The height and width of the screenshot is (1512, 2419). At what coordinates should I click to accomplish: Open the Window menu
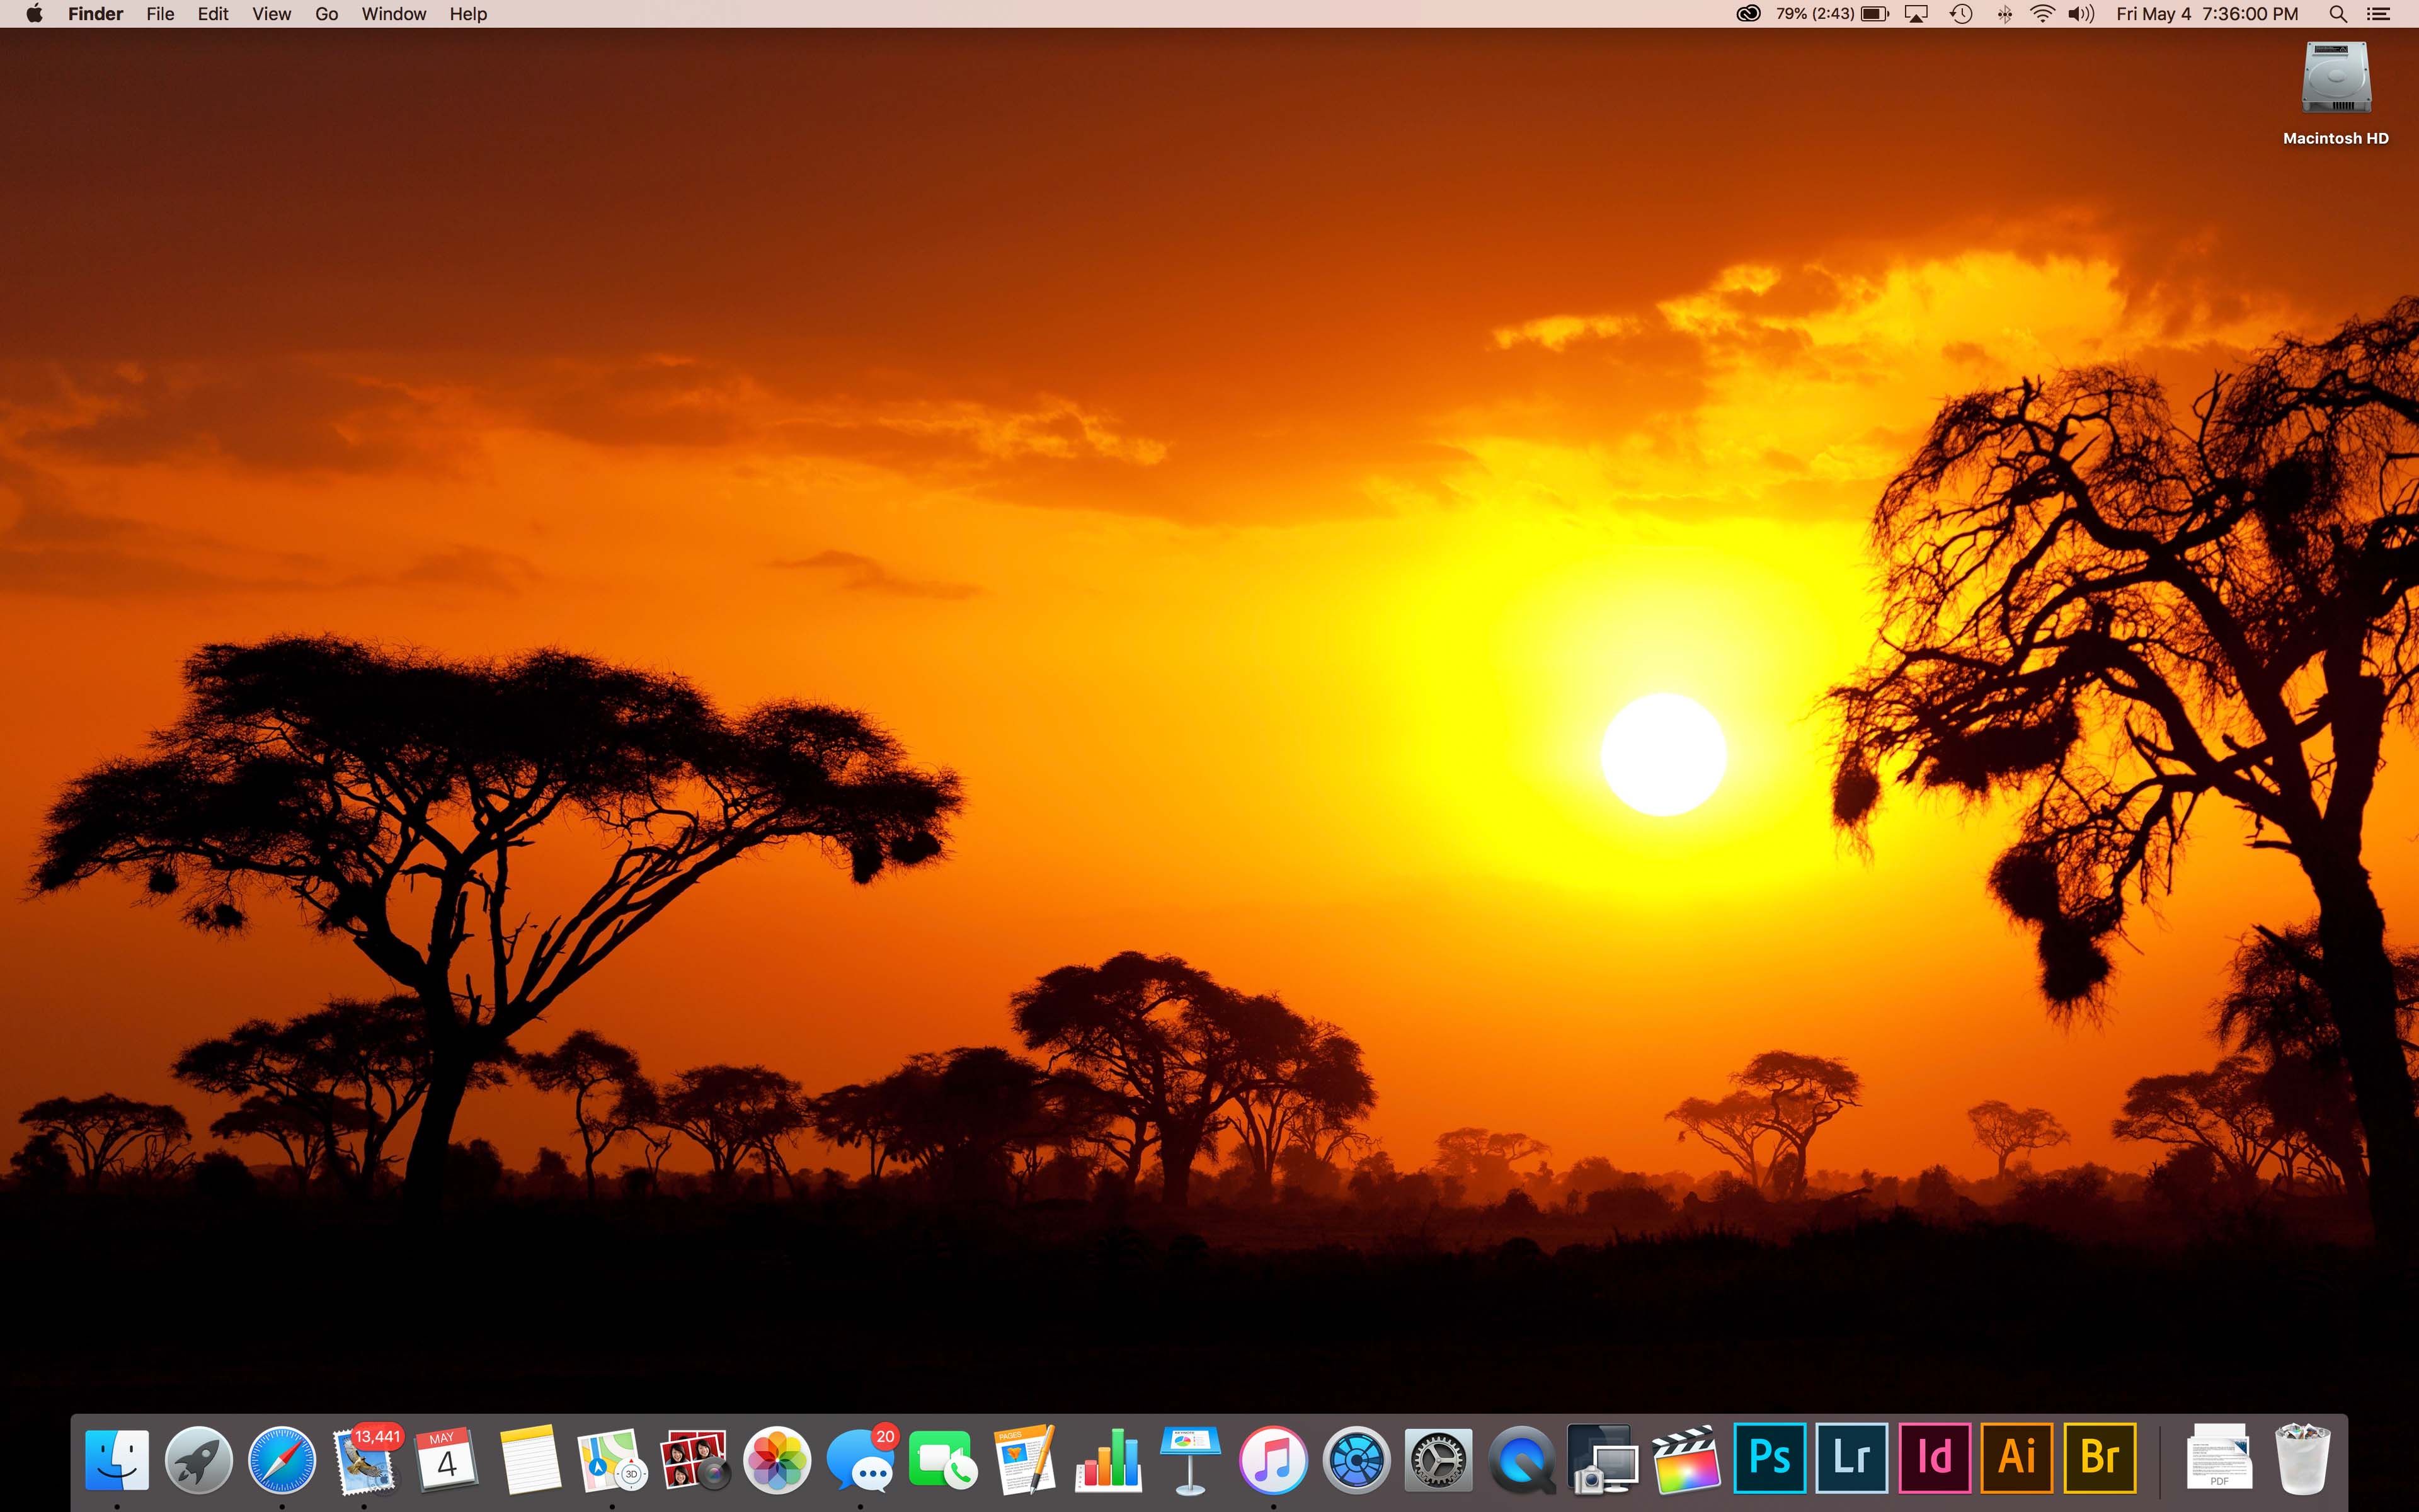(394, 14)
